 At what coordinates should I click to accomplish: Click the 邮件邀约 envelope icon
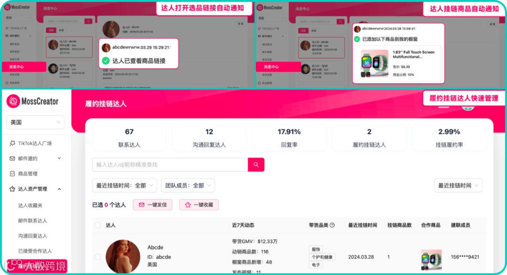(12, 158)
